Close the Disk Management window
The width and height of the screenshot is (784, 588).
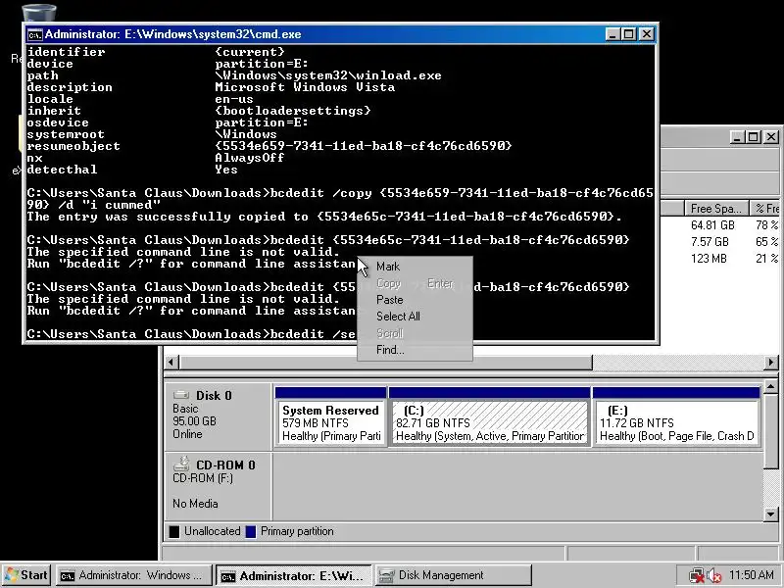coord(771,136)
